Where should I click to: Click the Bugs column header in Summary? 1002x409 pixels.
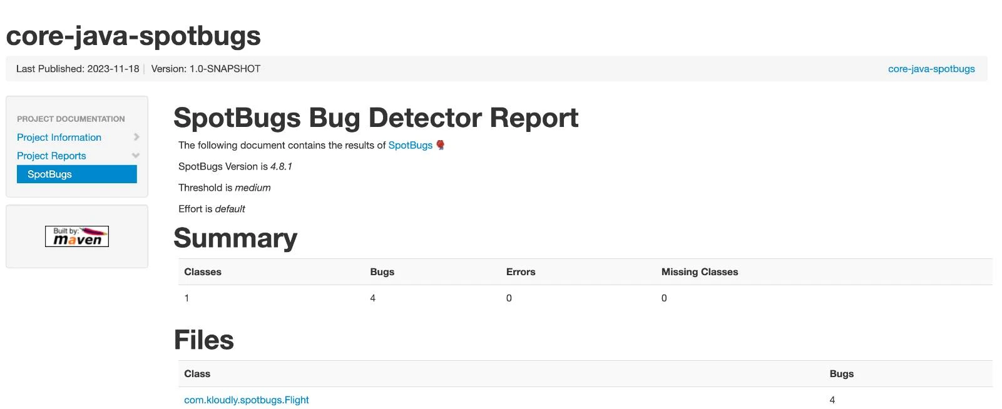382,271
